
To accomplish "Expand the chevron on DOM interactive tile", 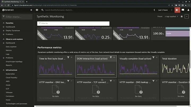I will pyautogui.click(x=114, y=57).
